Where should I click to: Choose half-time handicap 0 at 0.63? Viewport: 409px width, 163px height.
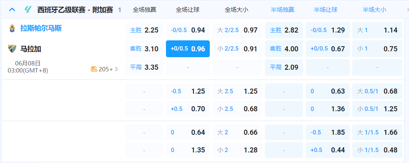click(x=328, y=91)
